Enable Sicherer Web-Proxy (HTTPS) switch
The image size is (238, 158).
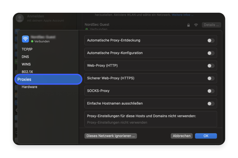[x=211, y=78]
